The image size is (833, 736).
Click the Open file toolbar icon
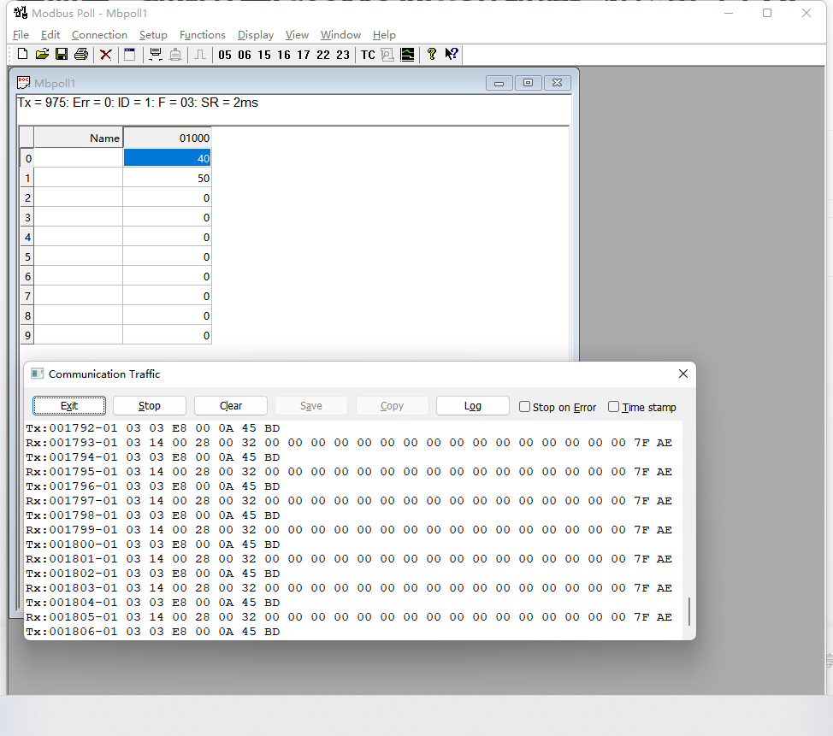42,54
